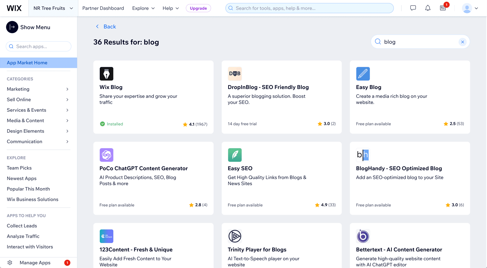
Task: Open the user profile avatar
Action: [x=467, y=8]
